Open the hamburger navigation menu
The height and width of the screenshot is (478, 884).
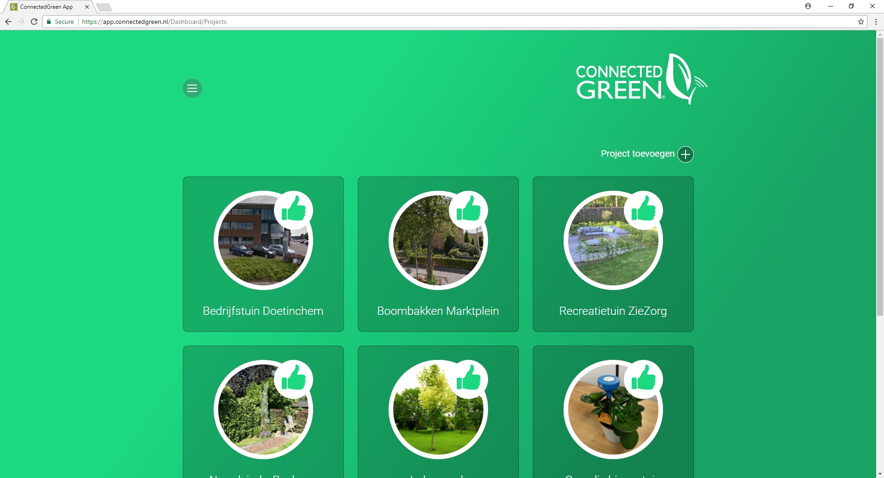click(192, 88)
